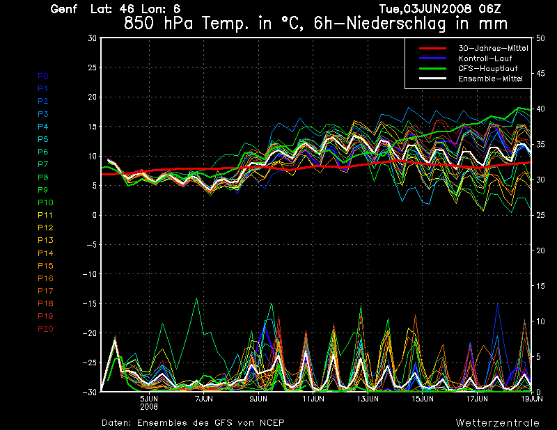The height and width of the screenshot is (430, 557).
Task: Click the green GFS-Hauptlauf legend line
Action: tap(432, 68)
